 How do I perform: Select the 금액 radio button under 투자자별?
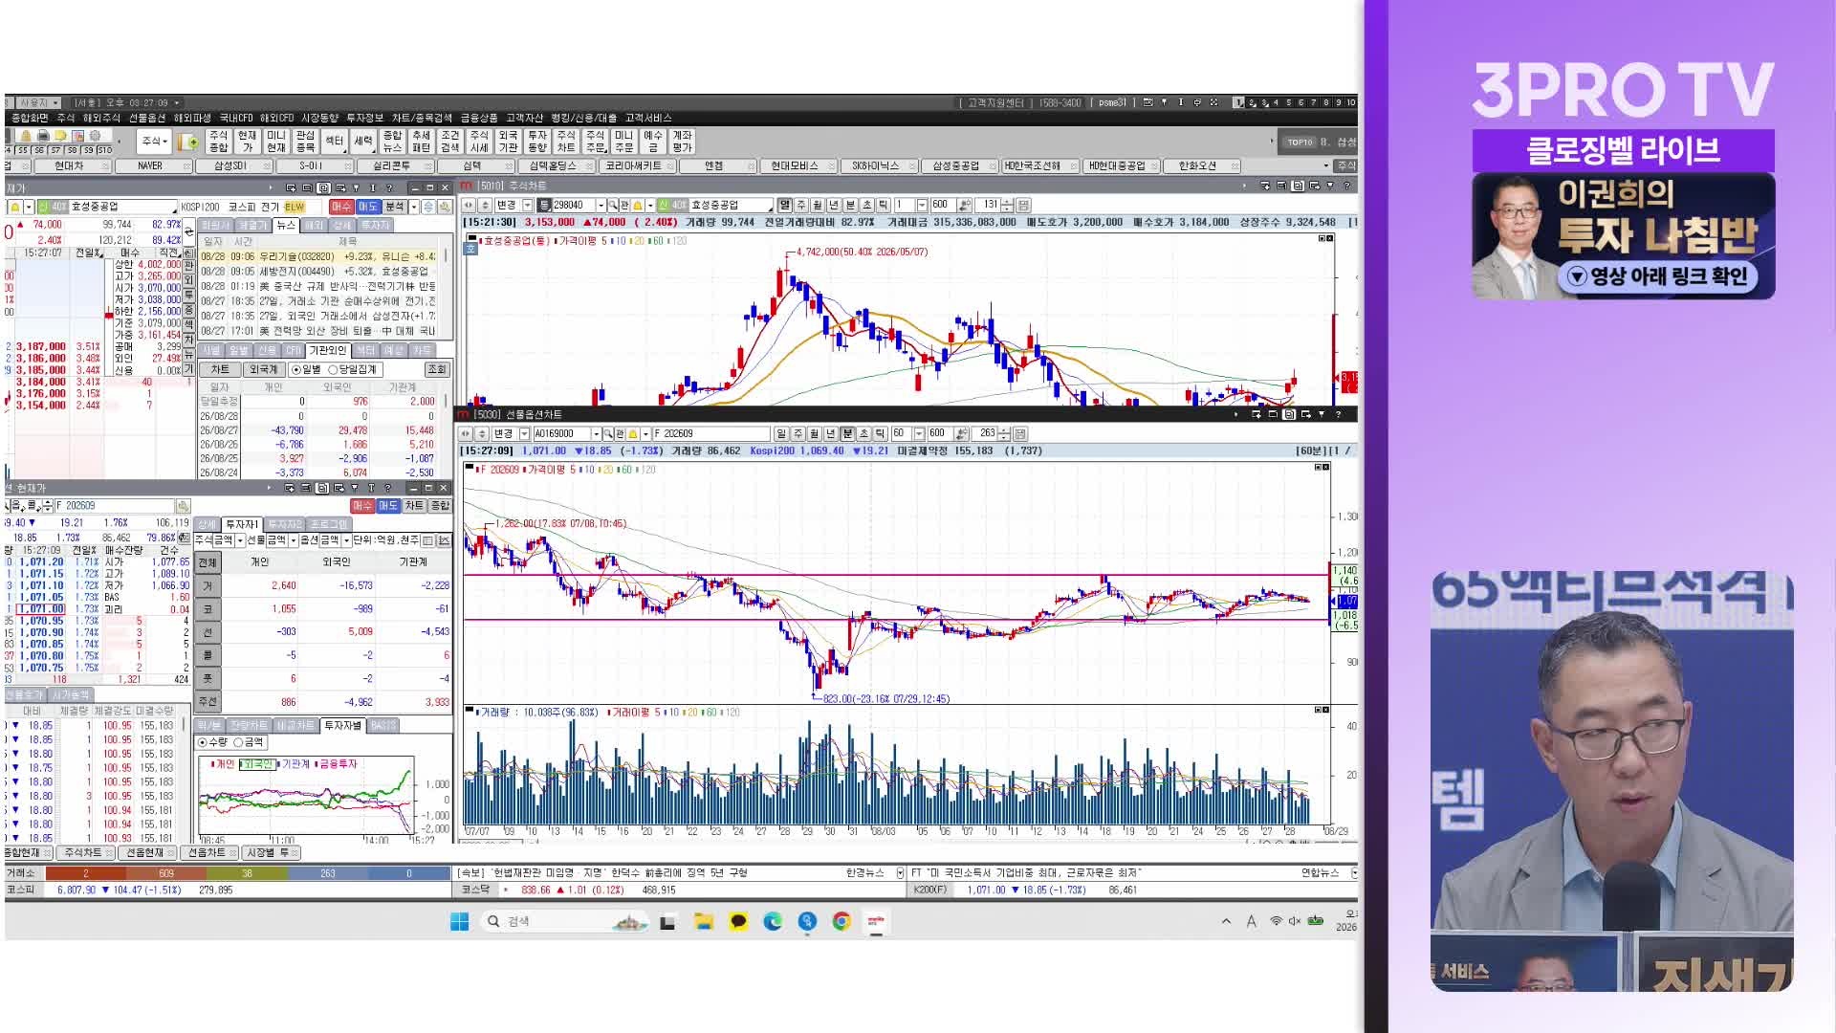coord(238,742)
